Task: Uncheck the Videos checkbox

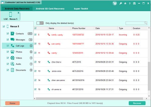Action: [8, 58]
